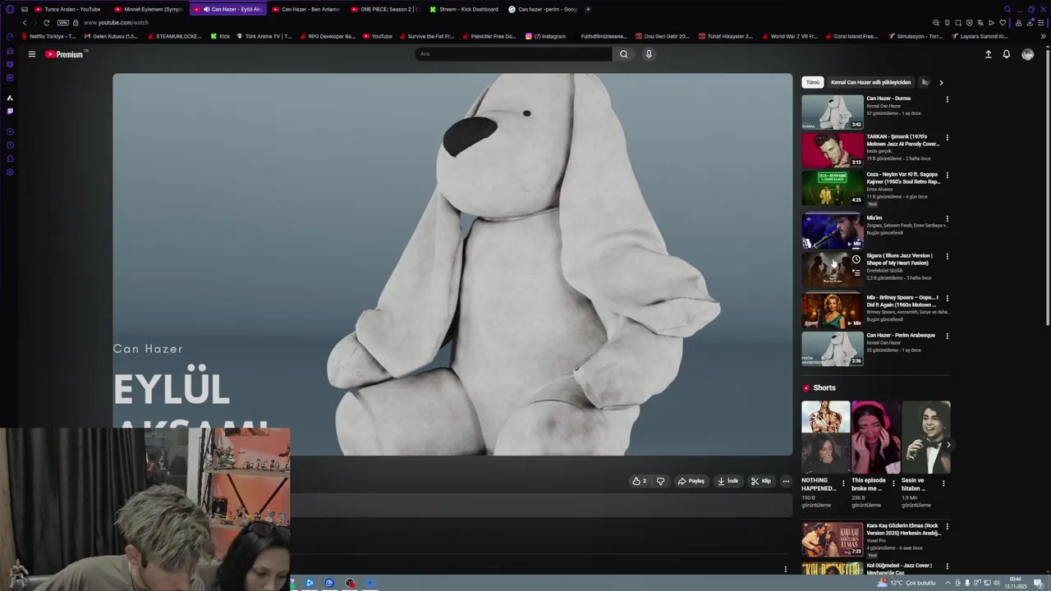Open sidebar settings gear icon
Screen dimensions: 1051x591
pyautogui.click(x=10, y=172)
